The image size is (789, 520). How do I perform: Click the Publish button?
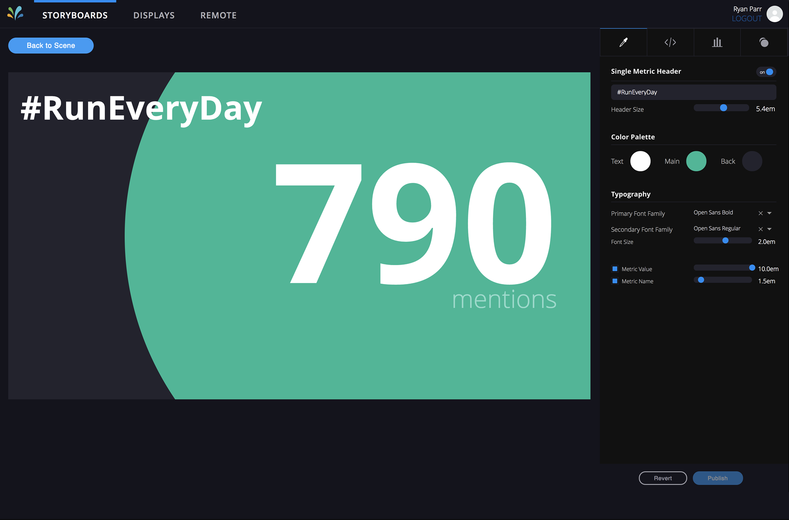pyautogui.click(x=717, y=478)
